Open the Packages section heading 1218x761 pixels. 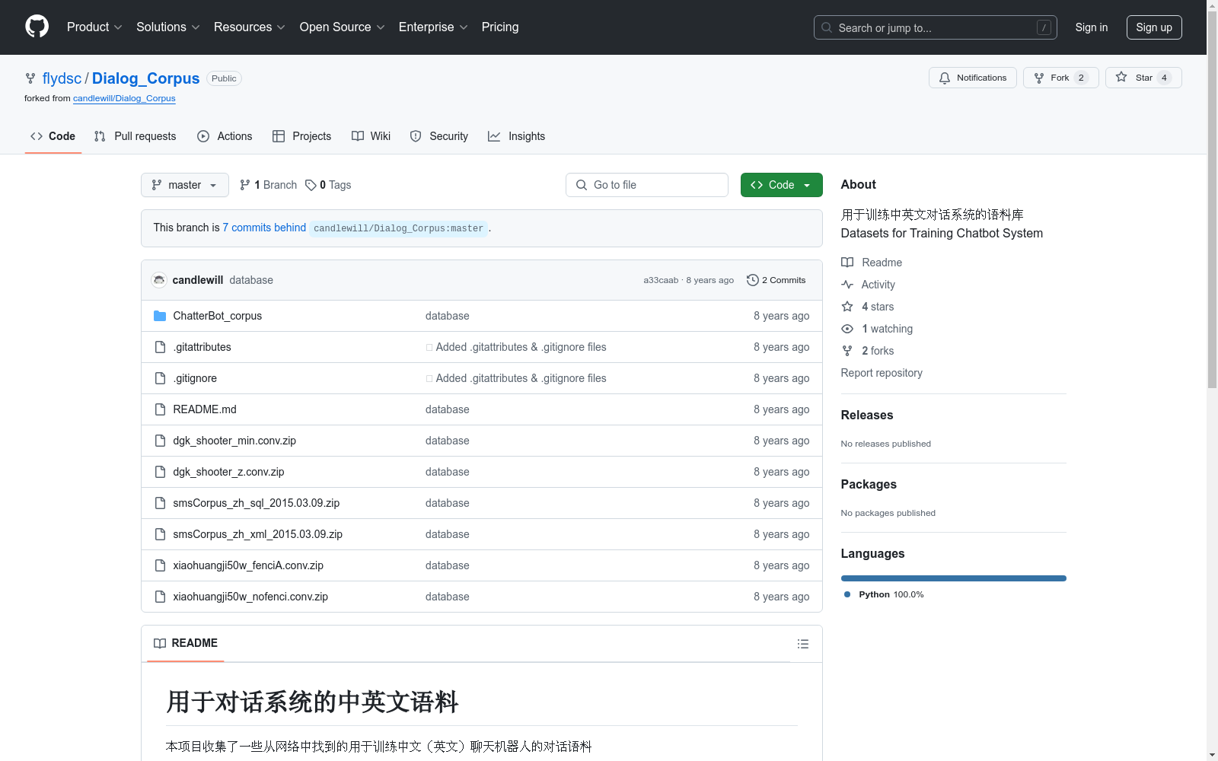(x=869, y=484)
